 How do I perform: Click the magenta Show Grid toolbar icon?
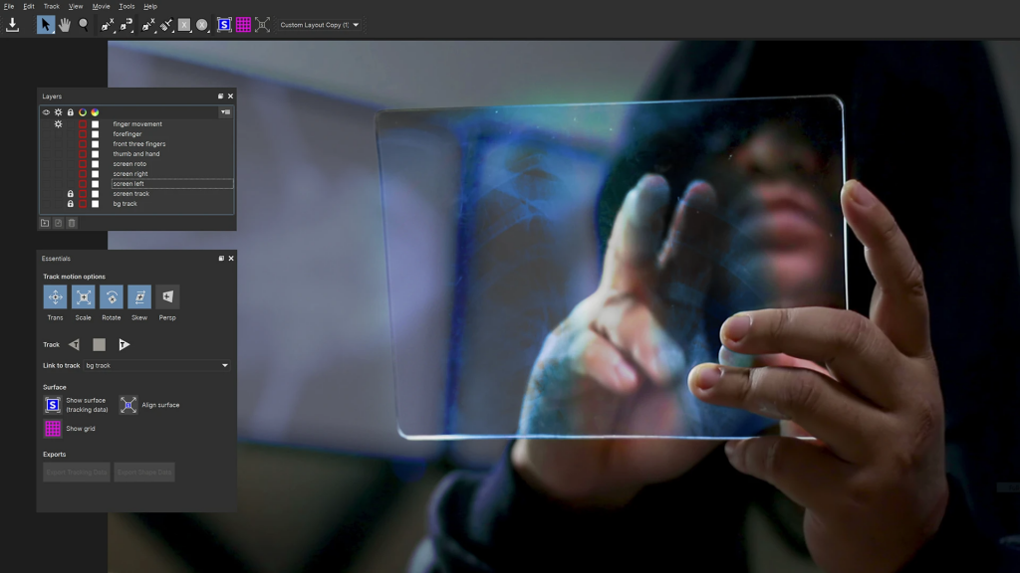click(244, 25)
